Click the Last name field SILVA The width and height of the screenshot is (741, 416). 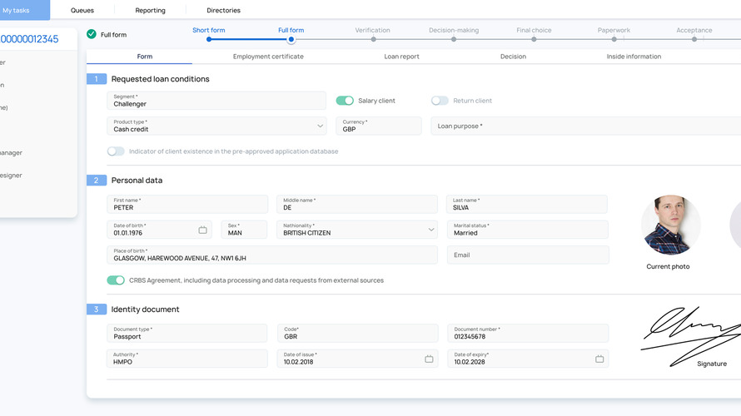click(x=526, y=204)
